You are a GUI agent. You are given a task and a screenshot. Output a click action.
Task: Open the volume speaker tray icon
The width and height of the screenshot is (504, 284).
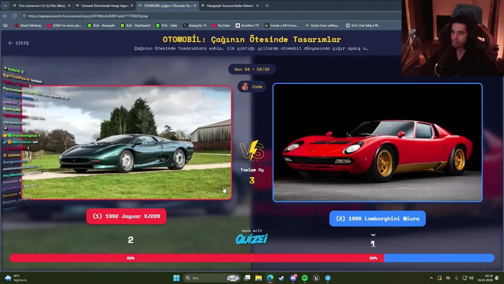pyautogui.click(x=471, y=278)
